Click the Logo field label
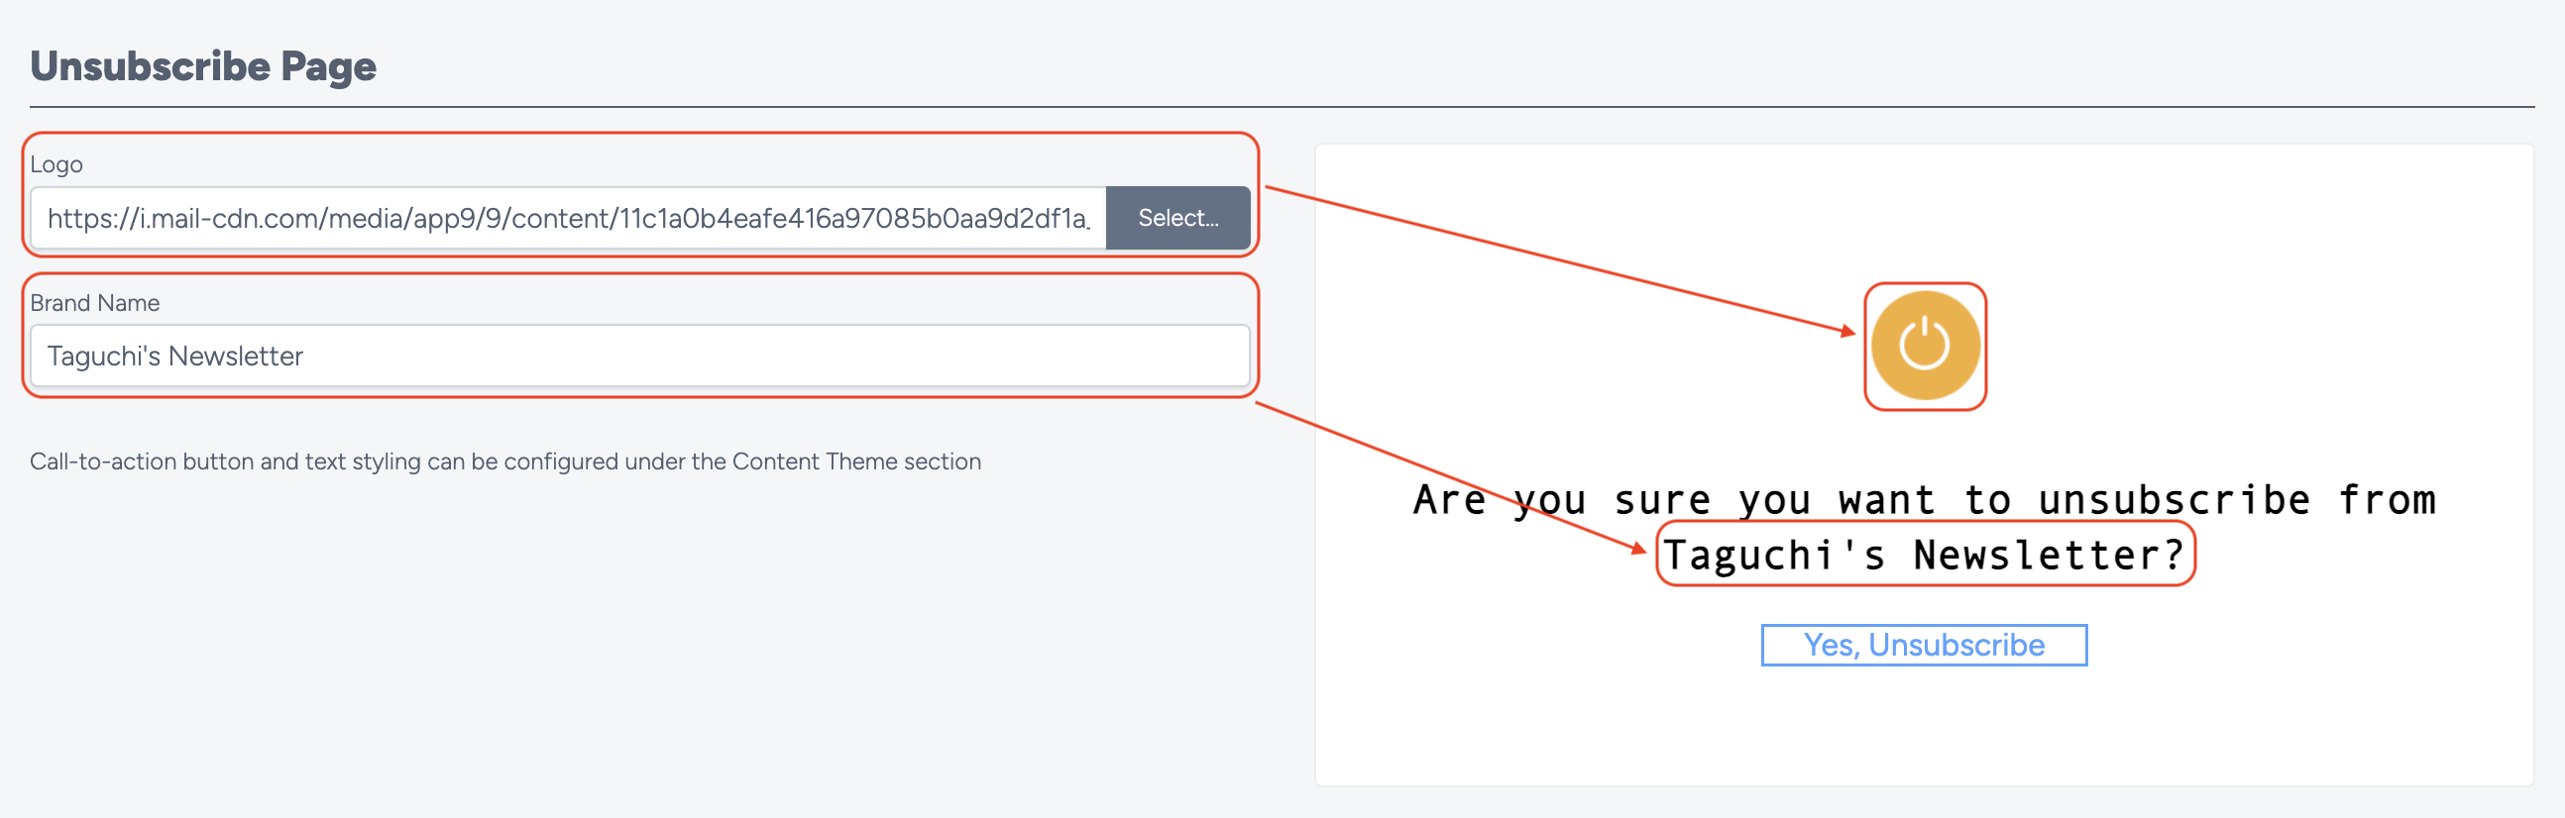 [x=56, y=164]
